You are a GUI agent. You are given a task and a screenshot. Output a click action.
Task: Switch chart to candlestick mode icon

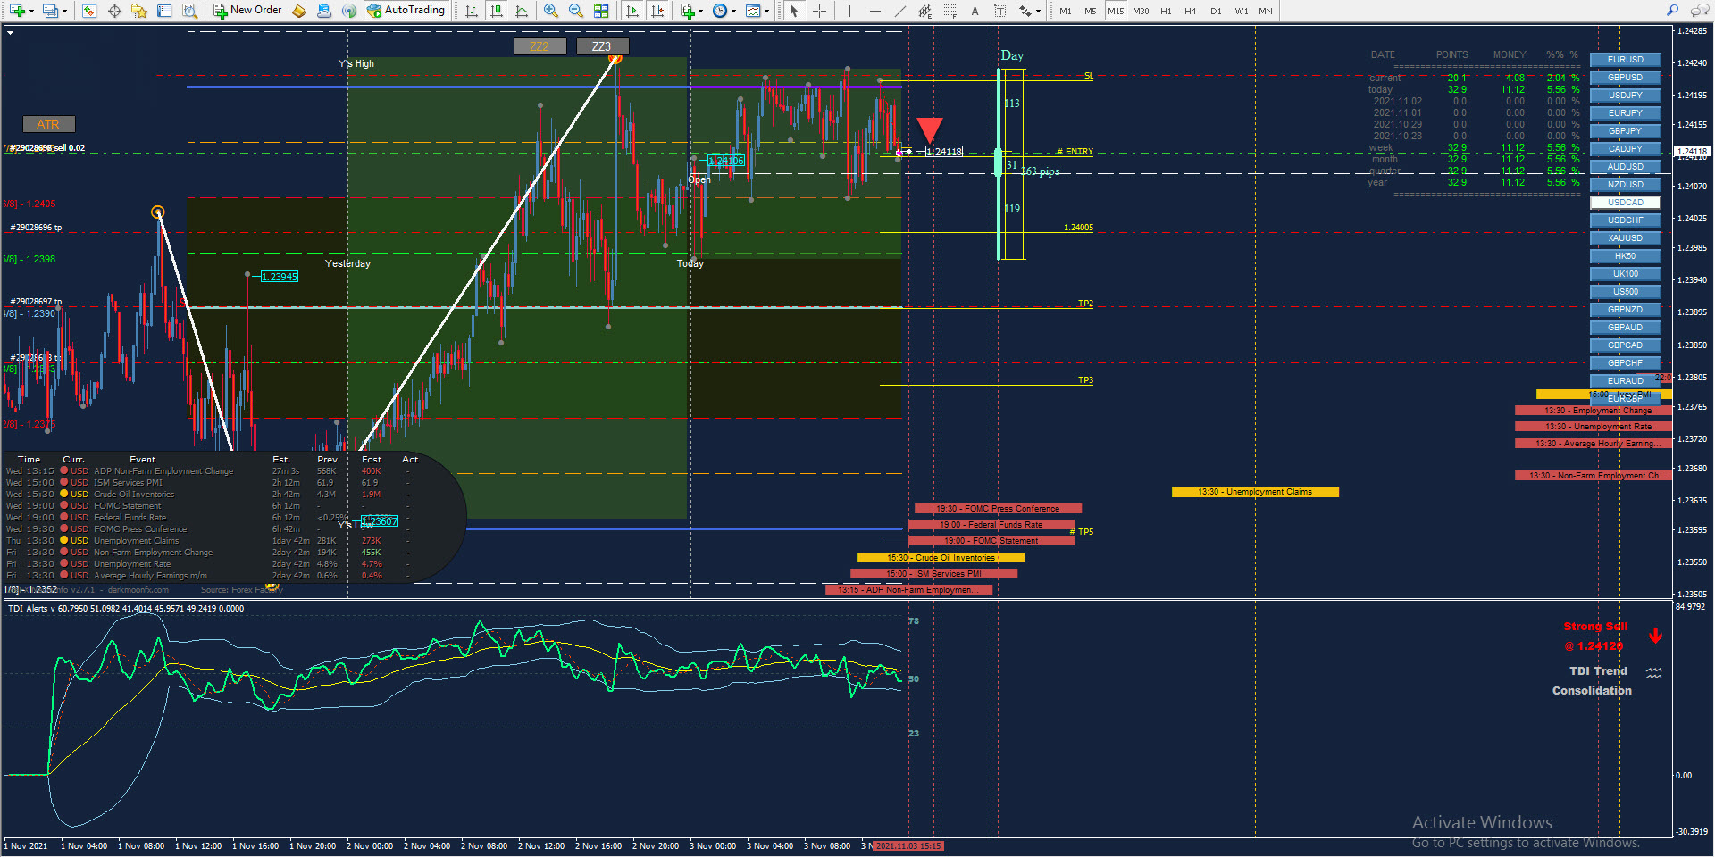pos(497,11)
